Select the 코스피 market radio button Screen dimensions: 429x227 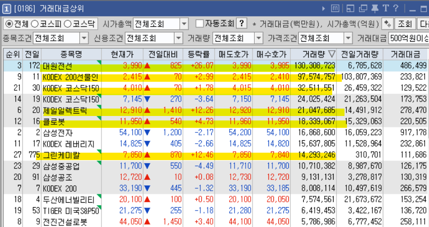point(35,24)
